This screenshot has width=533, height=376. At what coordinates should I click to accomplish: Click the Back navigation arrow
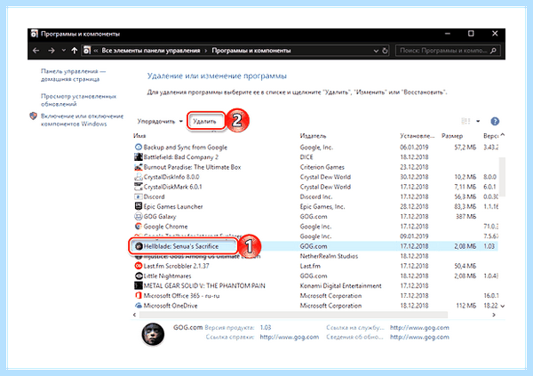[x=36, y=51]
